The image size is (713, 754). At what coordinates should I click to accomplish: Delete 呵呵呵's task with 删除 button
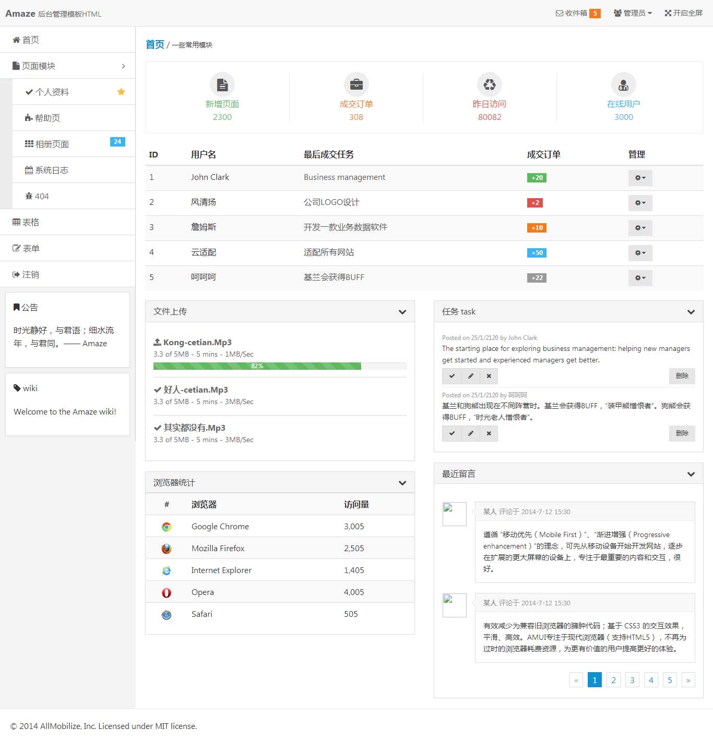click(682, 433)
